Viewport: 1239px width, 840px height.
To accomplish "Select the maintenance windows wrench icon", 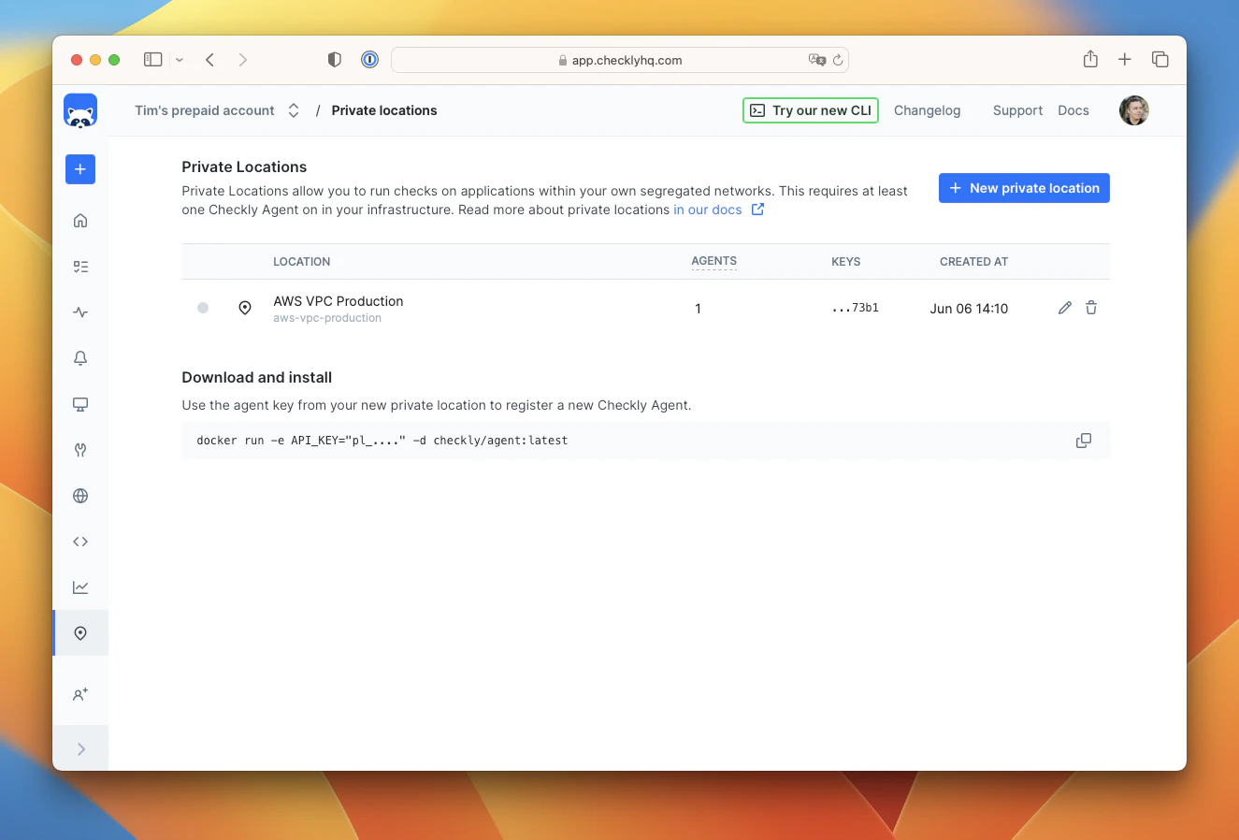I will tap(79, 450).
